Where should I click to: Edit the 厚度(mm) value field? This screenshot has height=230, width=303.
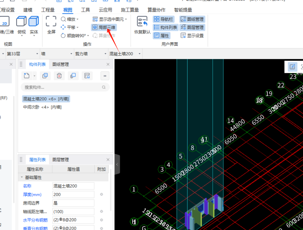(x=73, y=194)
